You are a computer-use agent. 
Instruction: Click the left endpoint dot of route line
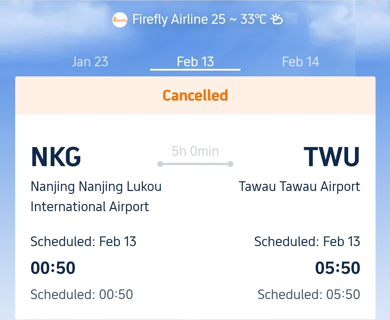(160, 164)
